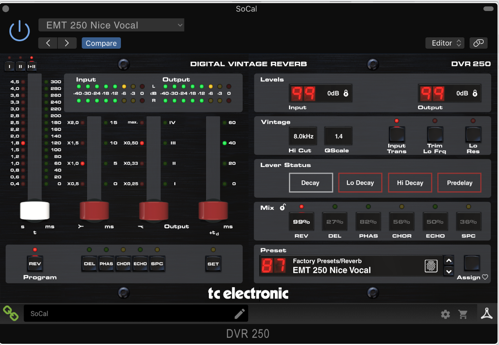Screen dimensions: 499x345
Task: Toggle the Output level lock icon
Action: pos(475,94)
